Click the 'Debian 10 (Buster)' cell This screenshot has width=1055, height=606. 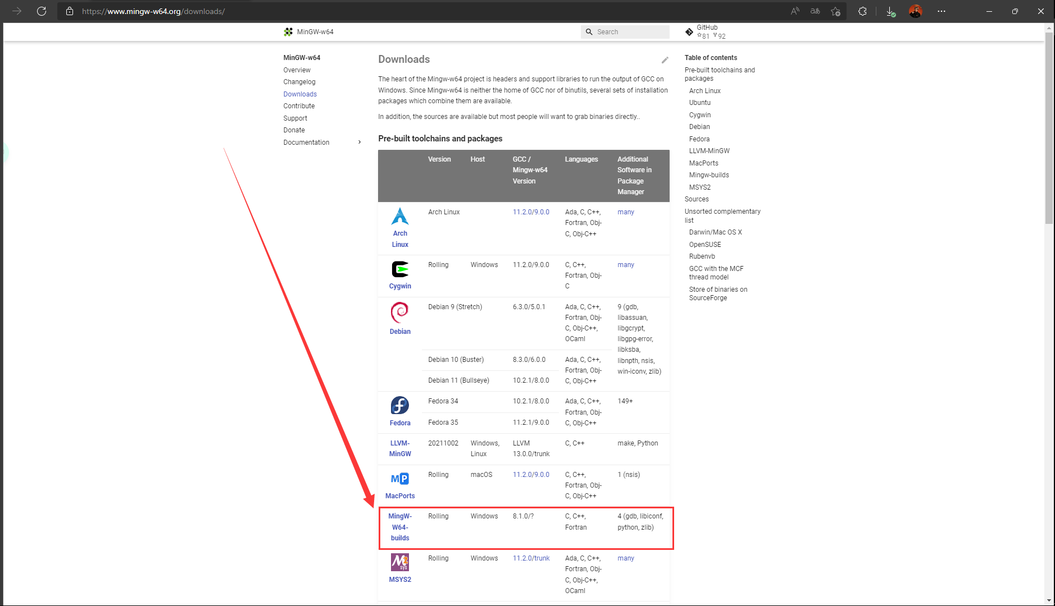pyautogui.click(x=456, y=360)
